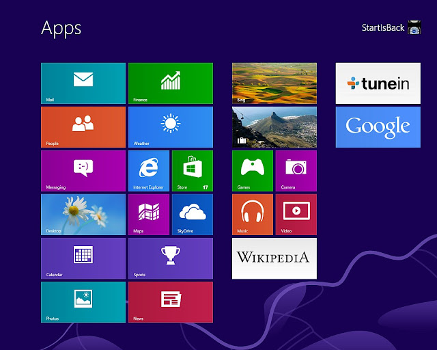Open Internet Explorer tile
Image resolution: width=437 pixels, height=350 pixels.
[x=149, y=171]
